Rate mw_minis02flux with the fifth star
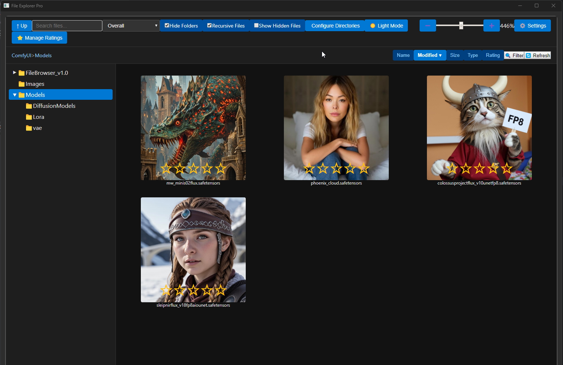563x365 pixels. click(221, 168)
